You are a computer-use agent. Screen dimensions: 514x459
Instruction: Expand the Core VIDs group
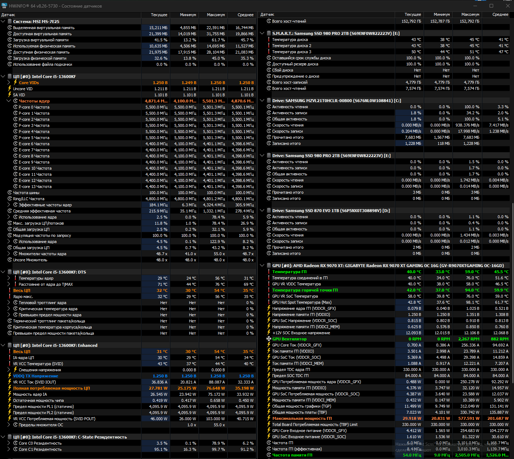pyautogui.click(x=9, y=83)
